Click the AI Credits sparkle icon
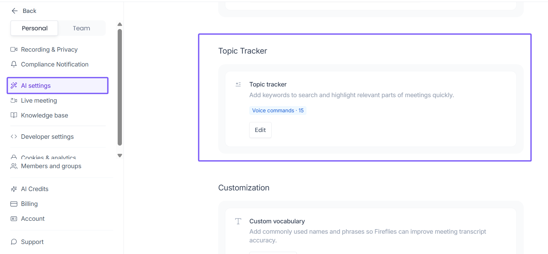Viewport: 548px width, 254px height. pos(14,189)
